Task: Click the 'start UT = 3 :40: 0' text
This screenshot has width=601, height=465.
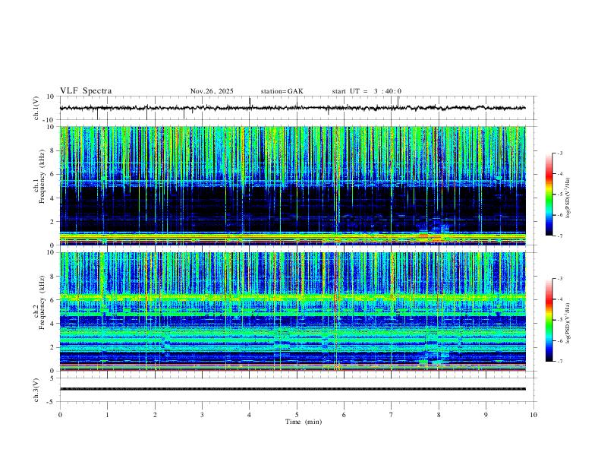Action: tap(367, 91)
